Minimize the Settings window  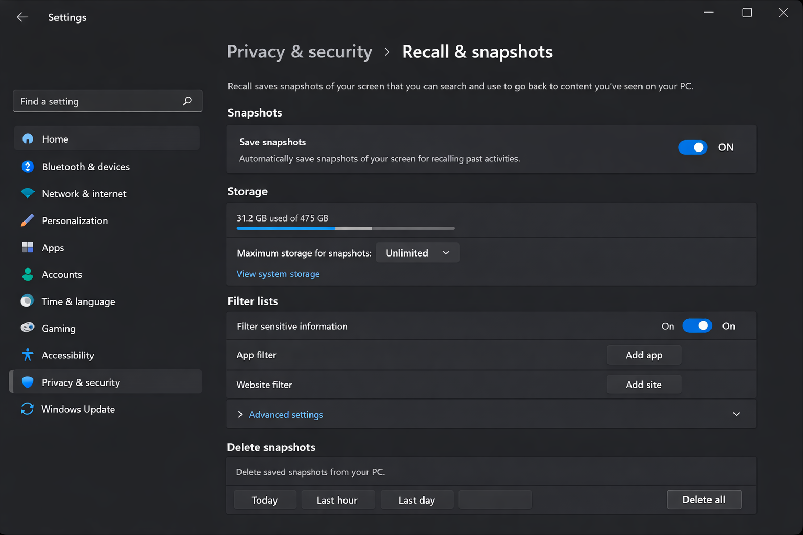click(x=708, y=13)
